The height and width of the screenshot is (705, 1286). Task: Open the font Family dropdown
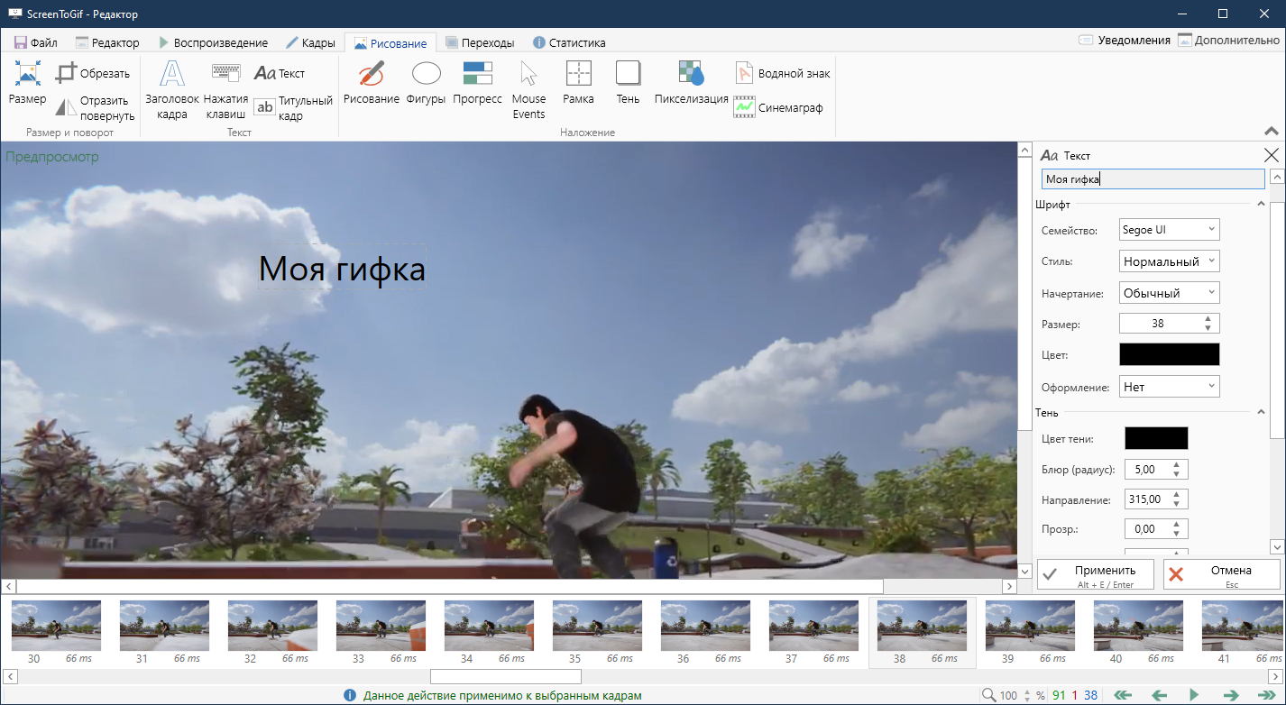(x=1169, y=230)
